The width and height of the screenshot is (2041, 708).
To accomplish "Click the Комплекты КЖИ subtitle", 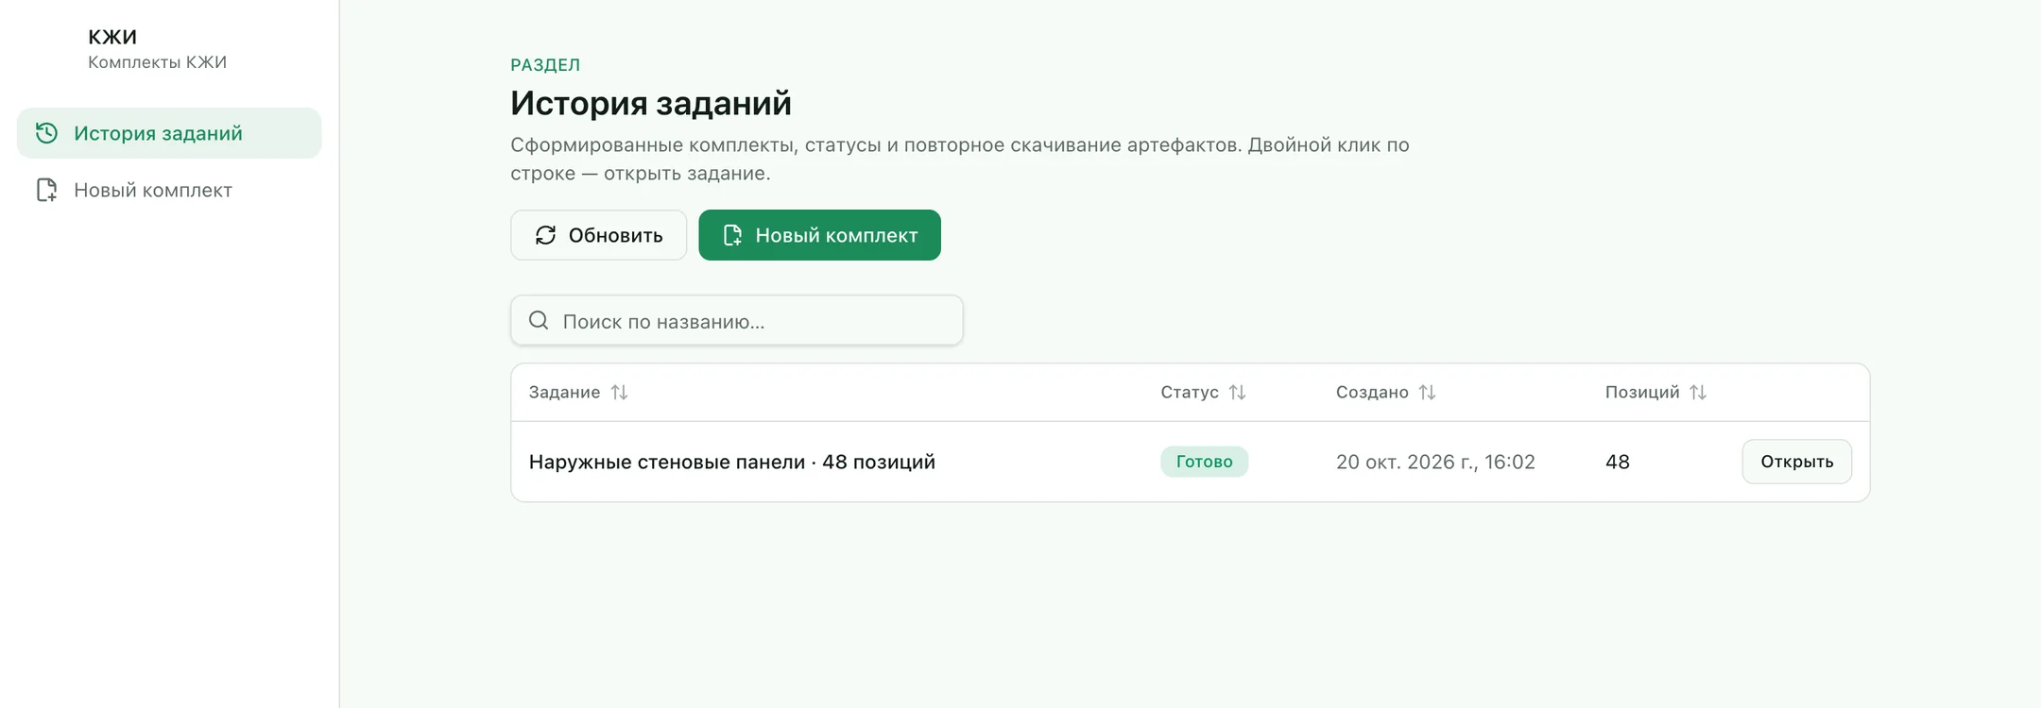I will click(x=157, y=62).
